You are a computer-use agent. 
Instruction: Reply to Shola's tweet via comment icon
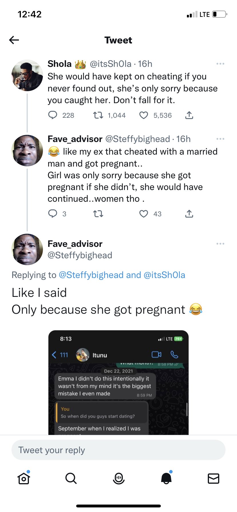[x=53, y=115]
